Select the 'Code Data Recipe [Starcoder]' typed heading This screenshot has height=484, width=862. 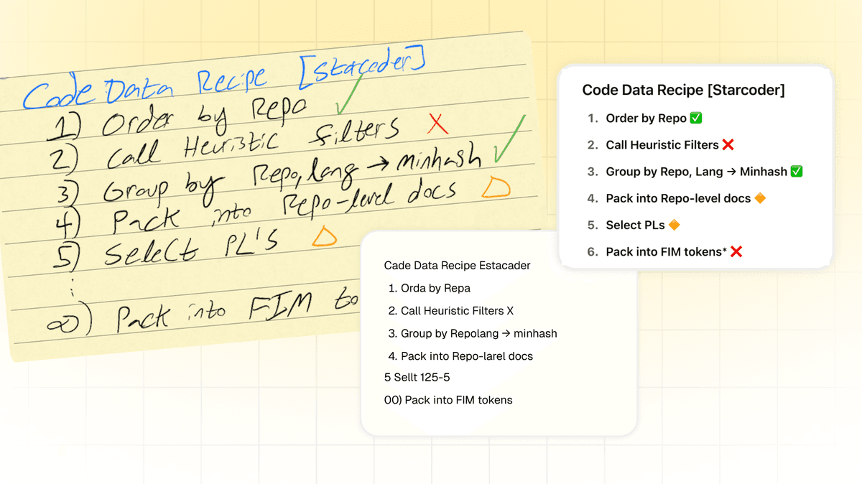[x=683, y=90]
